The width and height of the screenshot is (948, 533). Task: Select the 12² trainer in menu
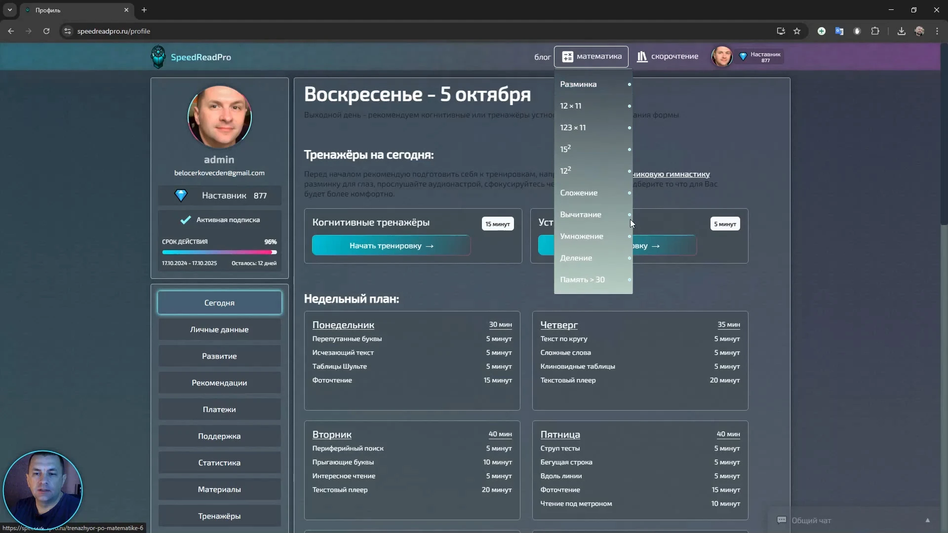click(x=593, y=171)
